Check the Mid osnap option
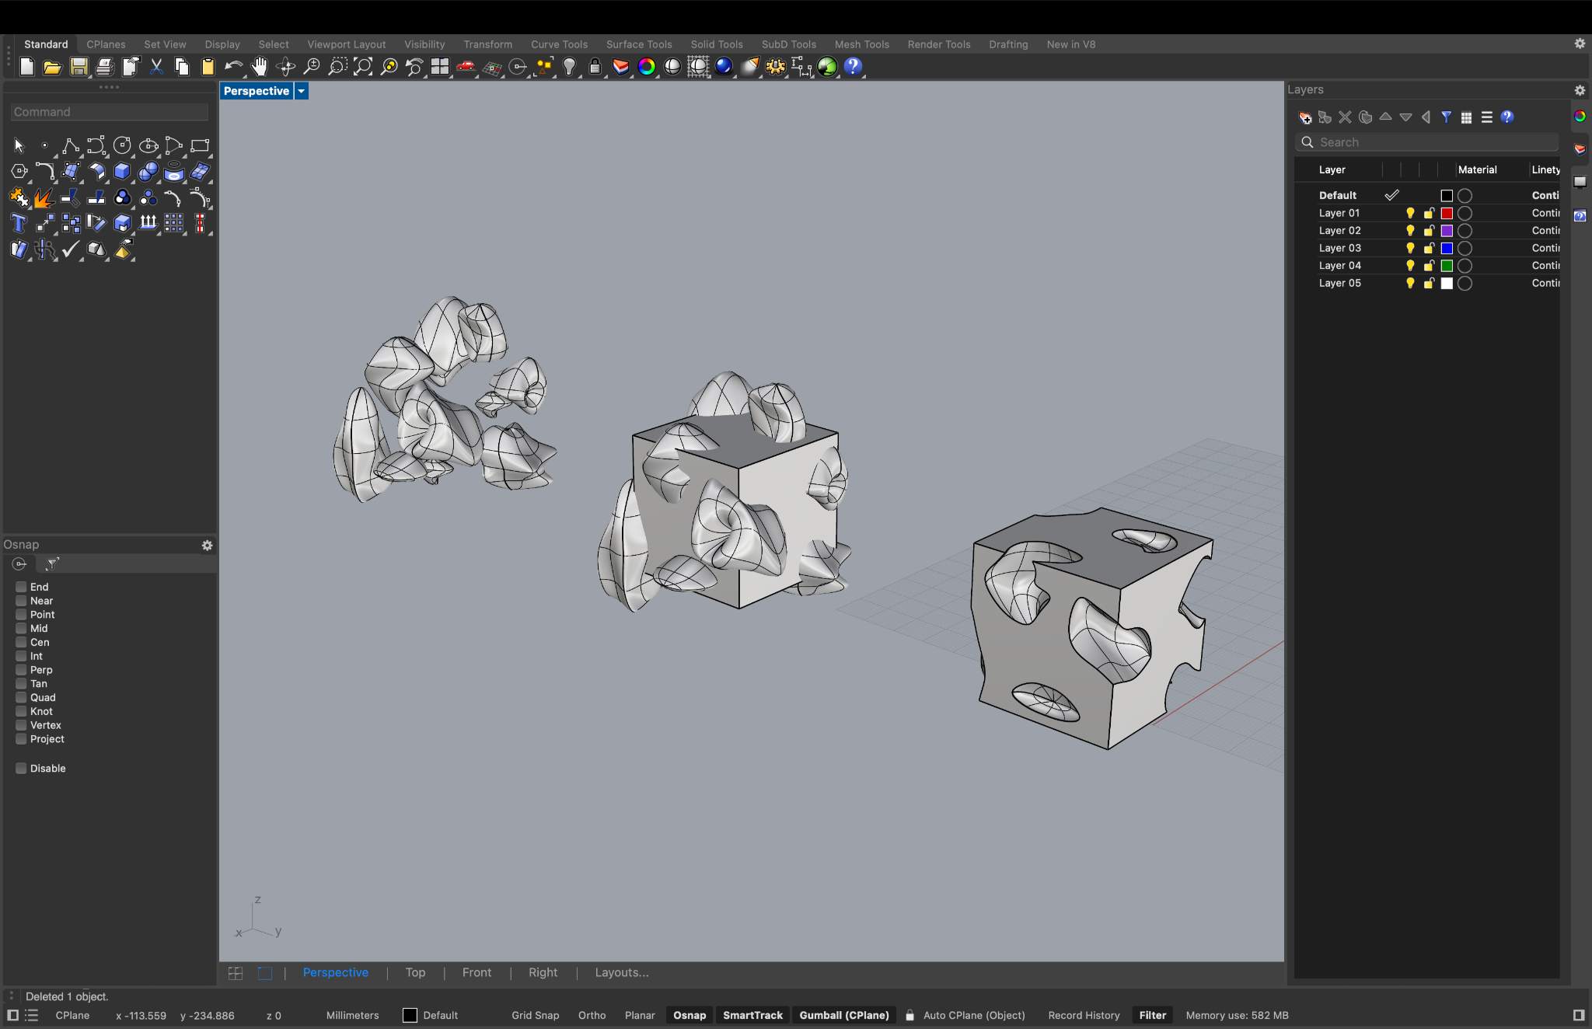This screenshot has height=1029, width=1592. click(21, 628)
